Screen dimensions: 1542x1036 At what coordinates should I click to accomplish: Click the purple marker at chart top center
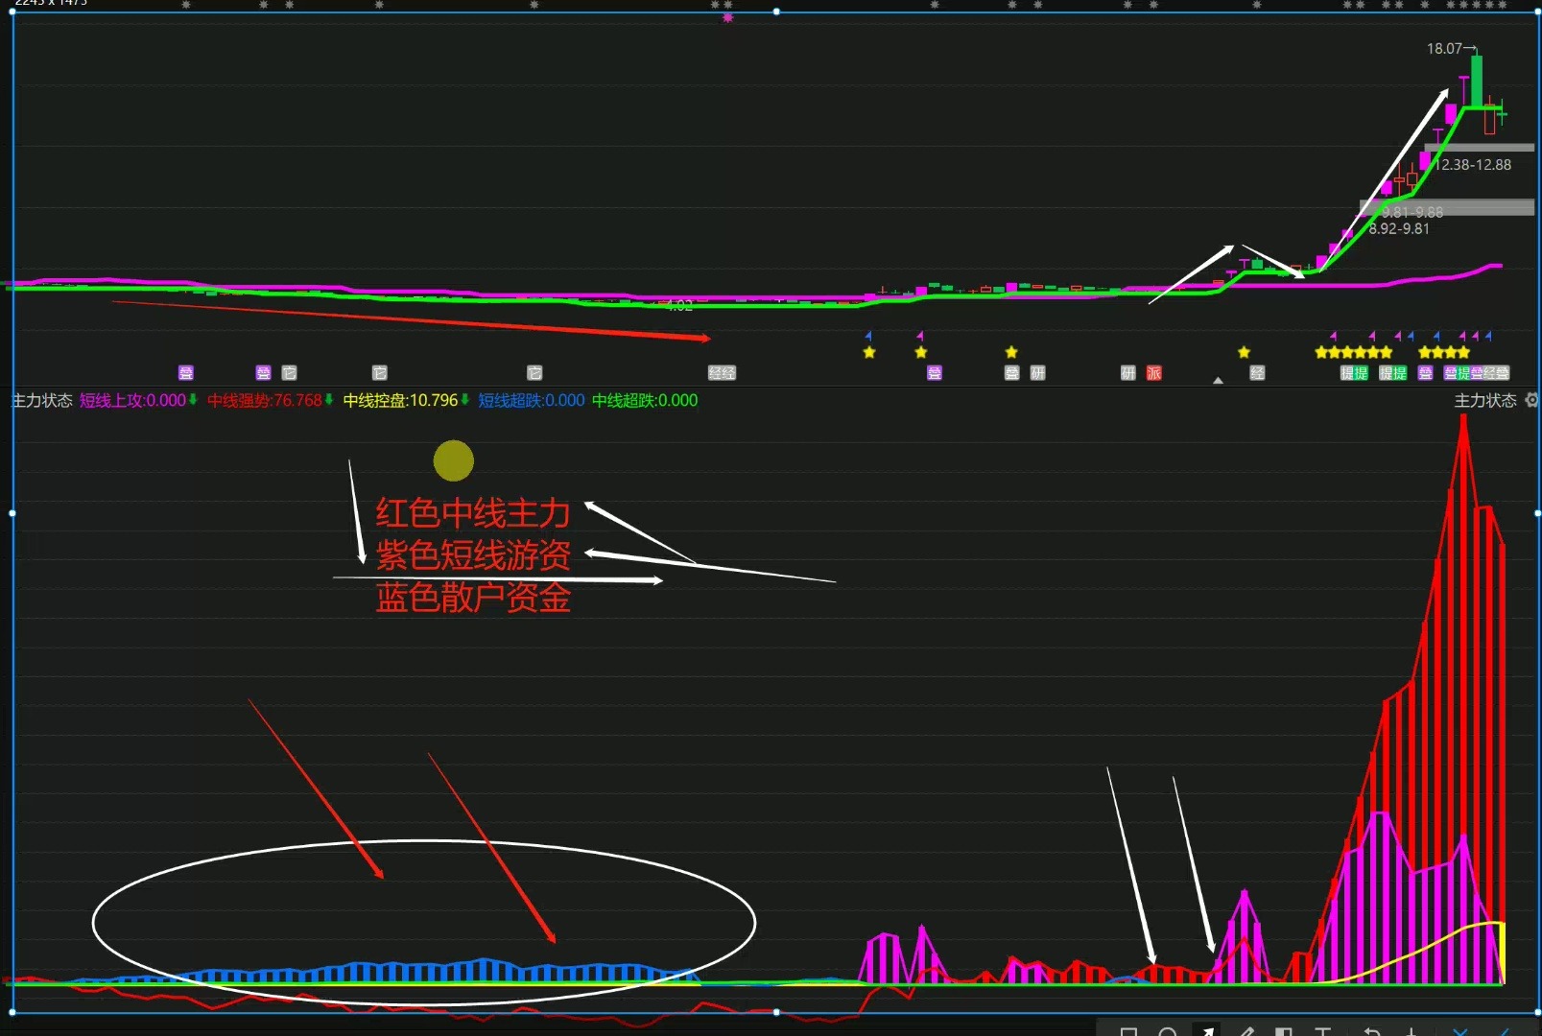(727, 17)
